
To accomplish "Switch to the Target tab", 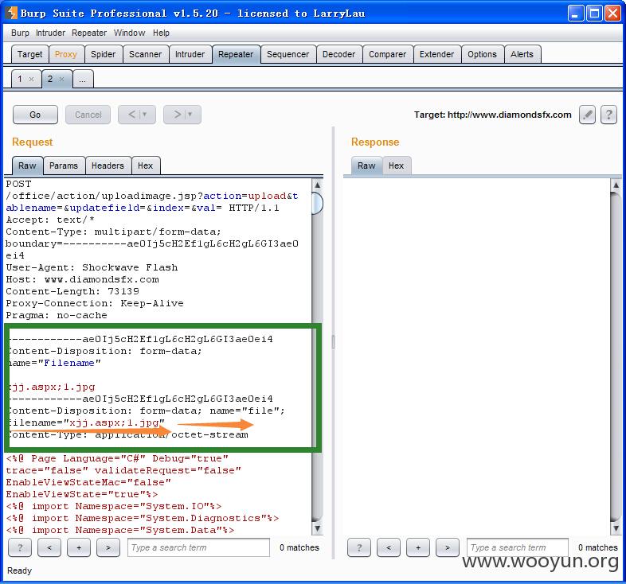I will (x=30, y=54).
